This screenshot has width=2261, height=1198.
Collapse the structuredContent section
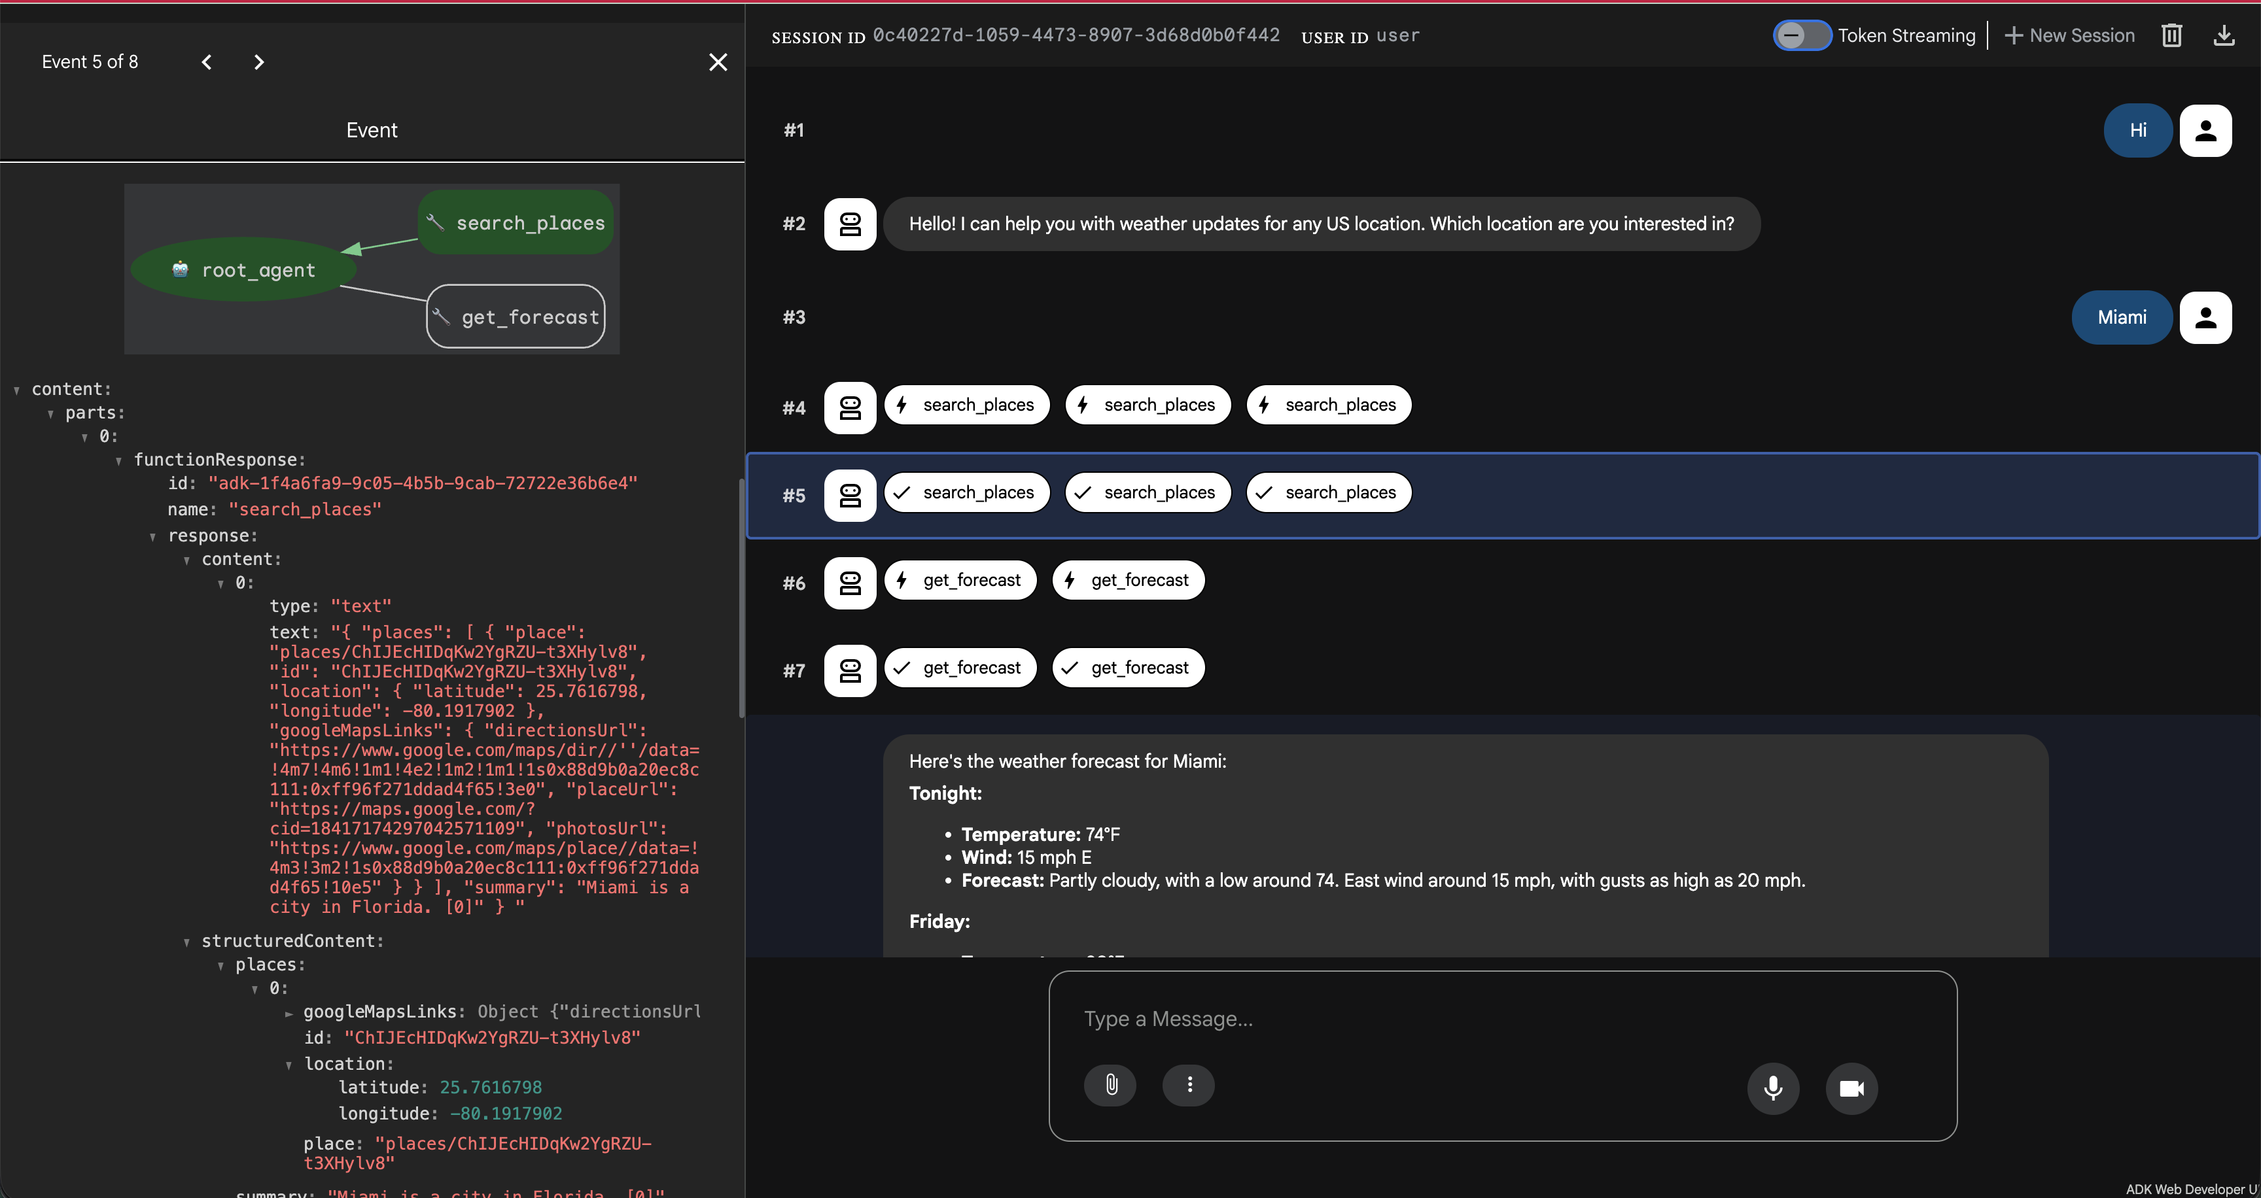pos(187,941)
